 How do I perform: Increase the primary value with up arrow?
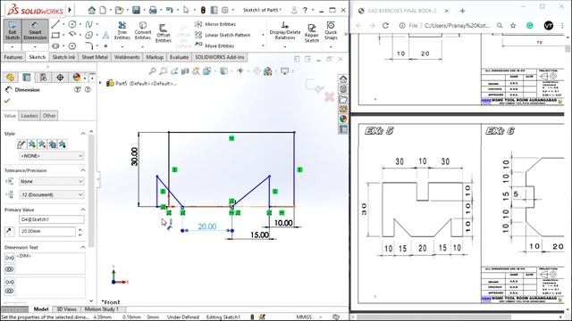click(x=80, y=229)
